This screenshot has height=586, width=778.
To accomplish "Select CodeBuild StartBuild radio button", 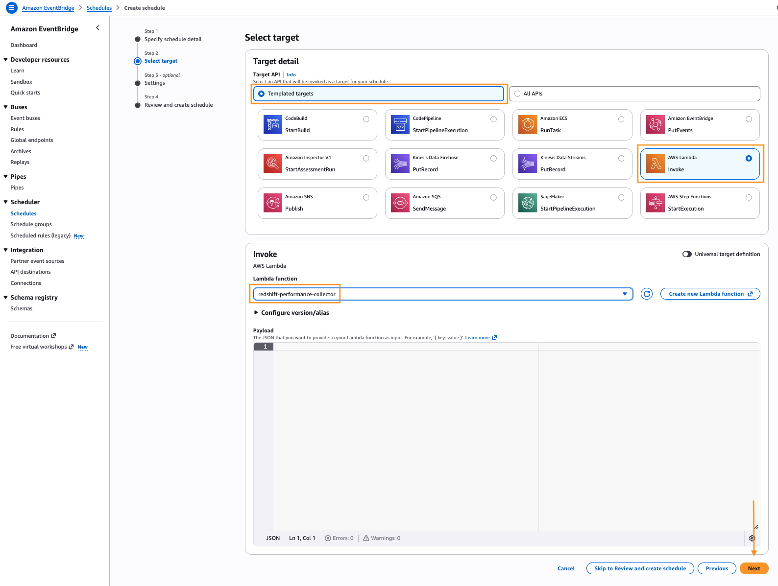I will (366, 119).
